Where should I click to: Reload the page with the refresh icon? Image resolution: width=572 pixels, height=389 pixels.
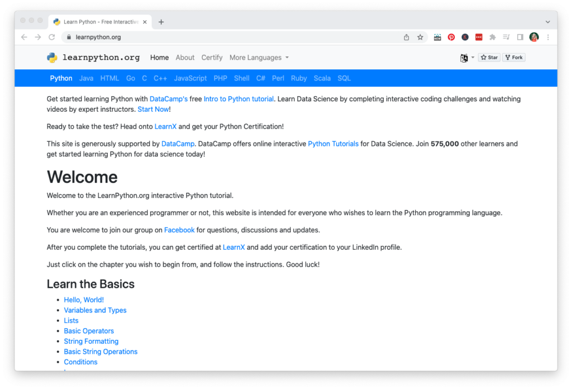(52, 37)
